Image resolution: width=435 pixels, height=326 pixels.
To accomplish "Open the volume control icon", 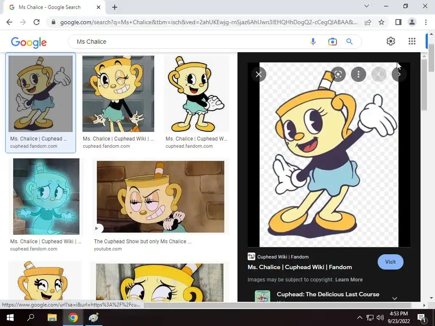I will [x=380, y=318].
